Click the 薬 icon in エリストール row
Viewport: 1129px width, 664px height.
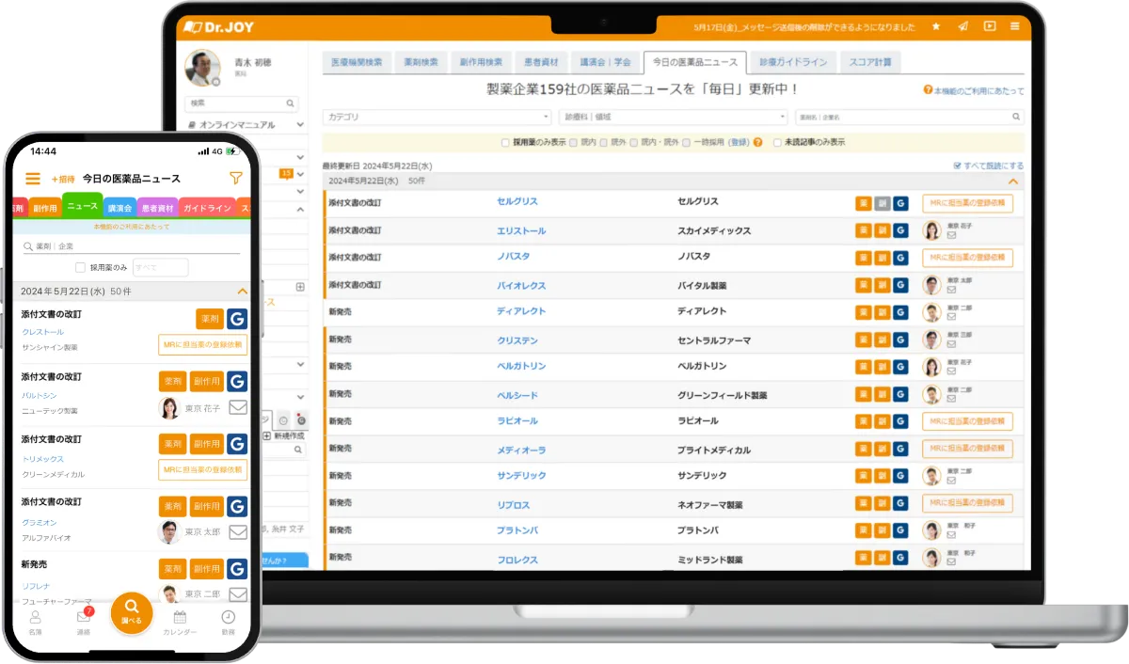pos(863,230)
